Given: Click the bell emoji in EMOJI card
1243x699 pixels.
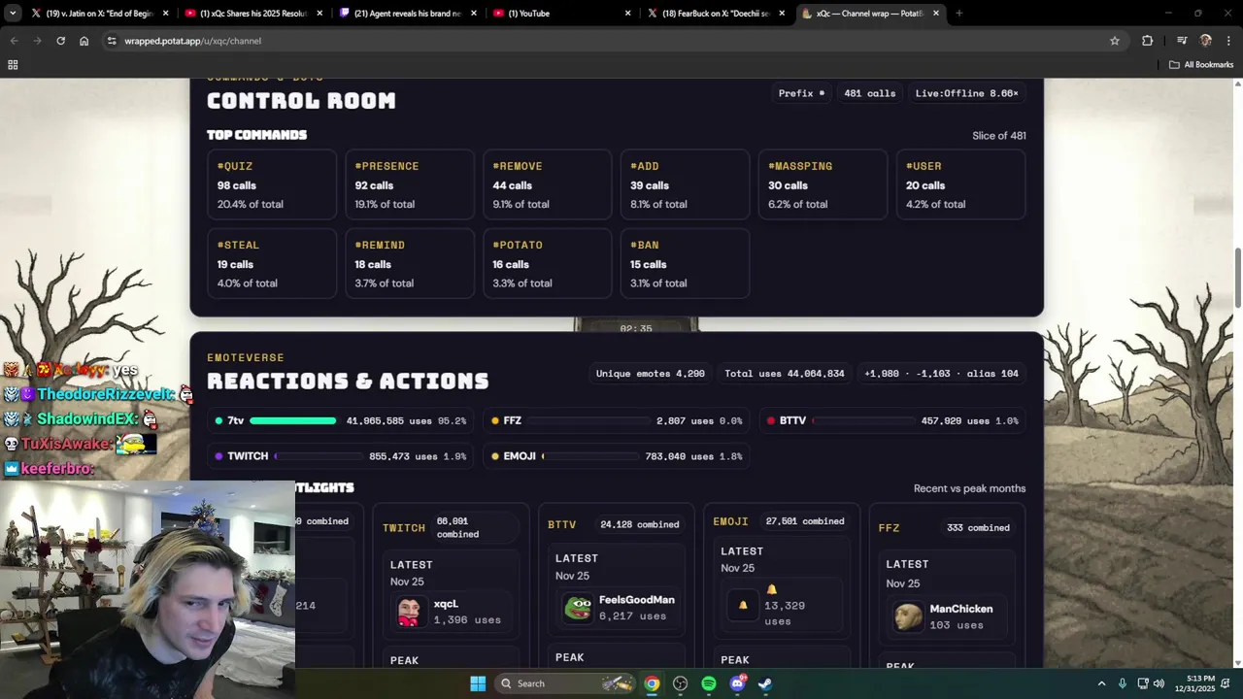Looking at the screenshot, I should point(743,605).
